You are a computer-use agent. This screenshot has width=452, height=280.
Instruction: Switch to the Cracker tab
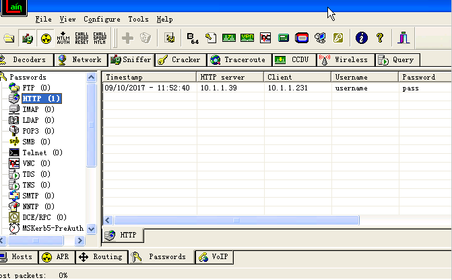pos(181,60)
